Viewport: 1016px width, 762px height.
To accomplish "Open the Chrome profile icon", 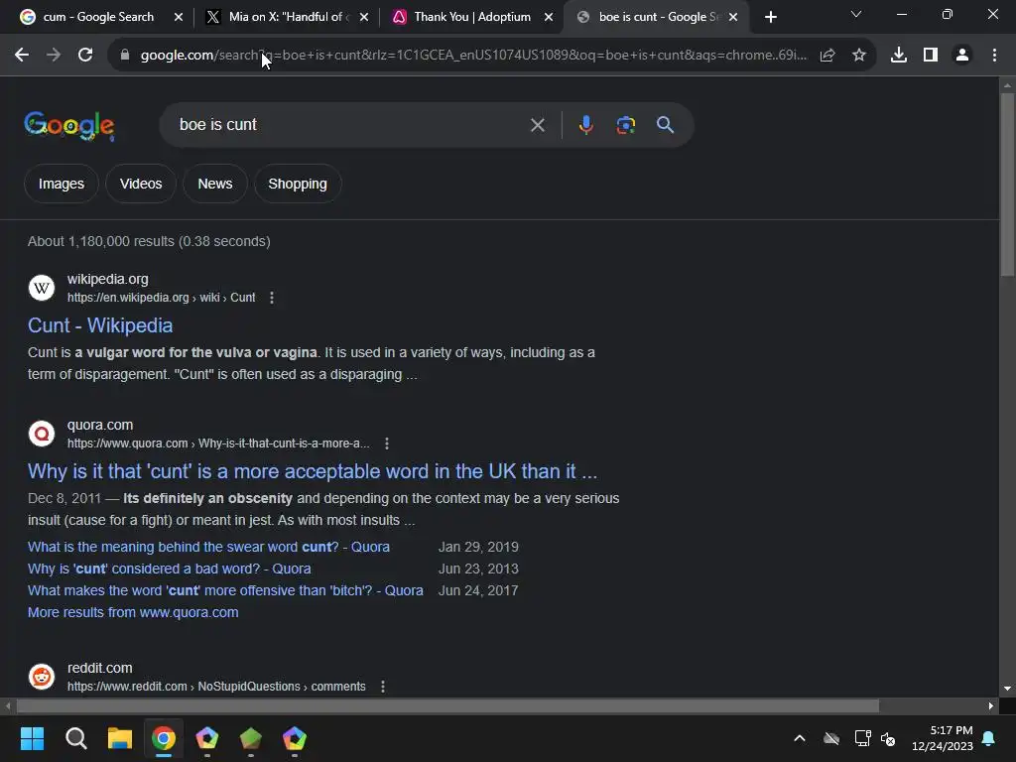I will coord(962,56).
